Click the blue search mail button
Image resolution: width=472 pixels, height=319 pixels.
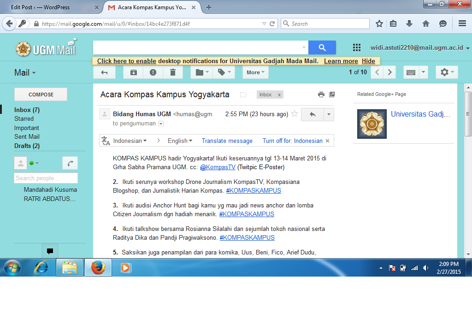[x=322, y=47]
